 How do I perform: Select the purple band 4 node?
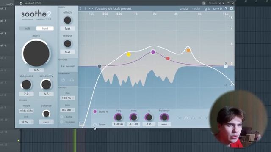tap(153, 52)
